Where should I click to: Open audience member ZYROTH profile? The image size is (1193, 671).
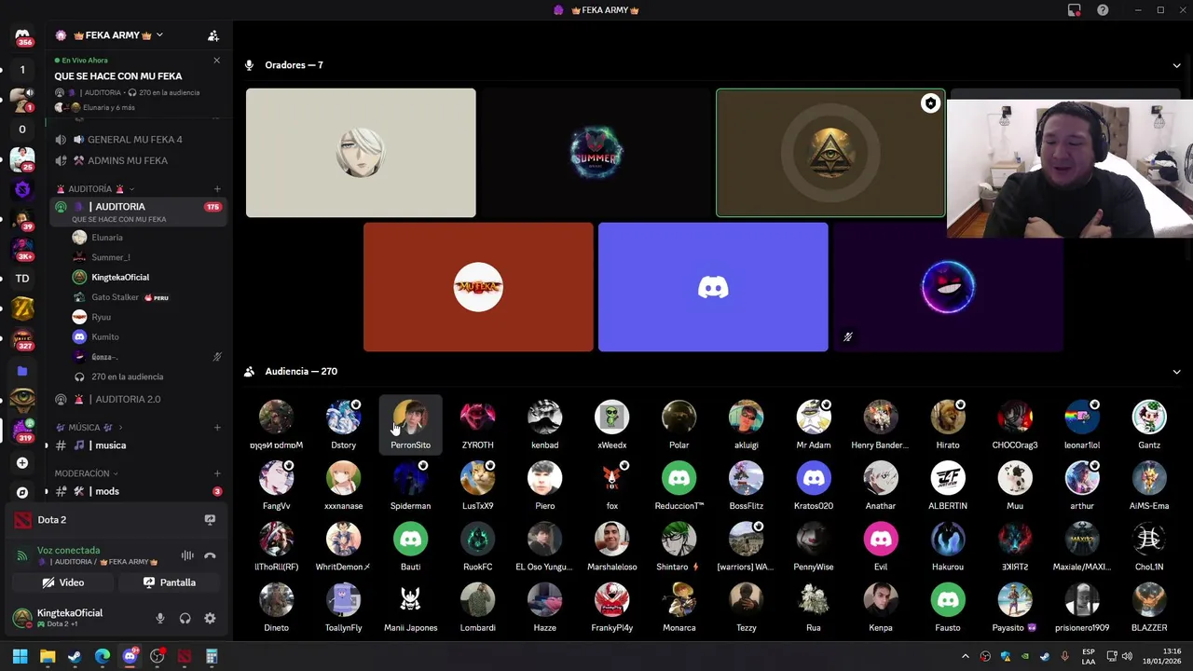click(477, 425)
